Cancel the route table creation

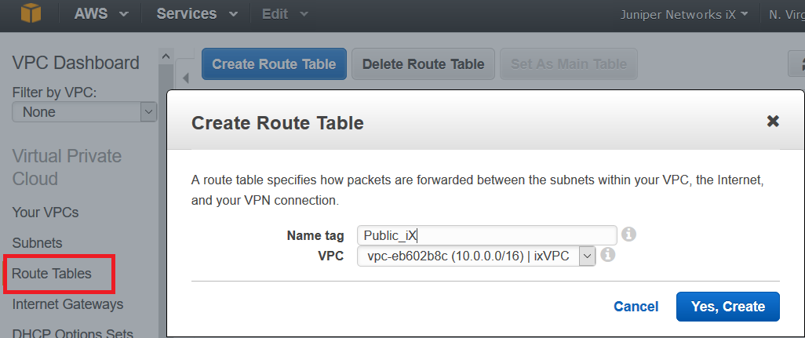point(636,307)
